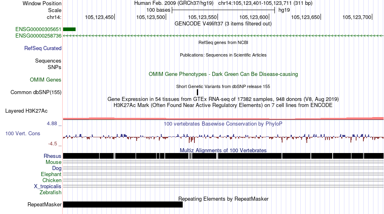Click the Layered H3K27Ac track label

(26, 111)
